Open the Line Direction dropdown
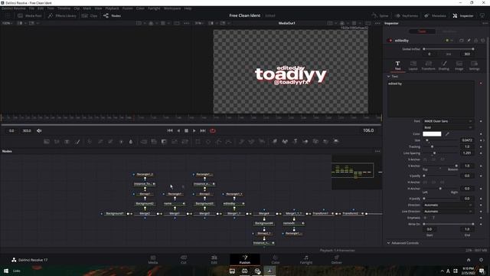This screenshot has width=490, height=276. pos(448,212)
